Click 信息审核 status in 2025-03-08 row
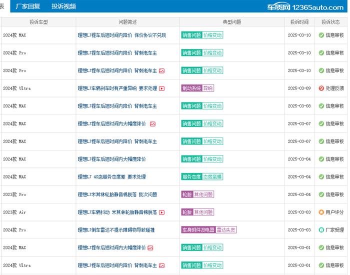The image size is (350, 275). click(334, 106)
